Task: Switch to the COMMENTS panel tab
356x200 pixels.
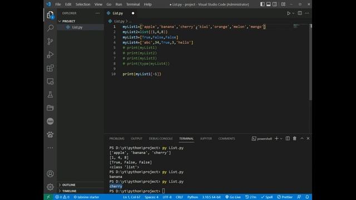Action: pyautogui.click(x=226, y=138)
